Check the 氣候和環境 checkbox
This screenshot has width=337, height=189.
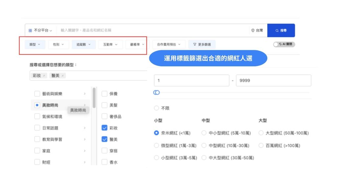37,116
